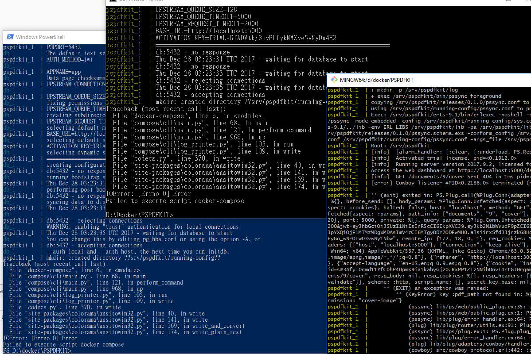Screen dimensions: 531x354
Task: Click '+ mkdir -p /srv/pspdfkit/log' in MINGW64
Action: [414, 90]
